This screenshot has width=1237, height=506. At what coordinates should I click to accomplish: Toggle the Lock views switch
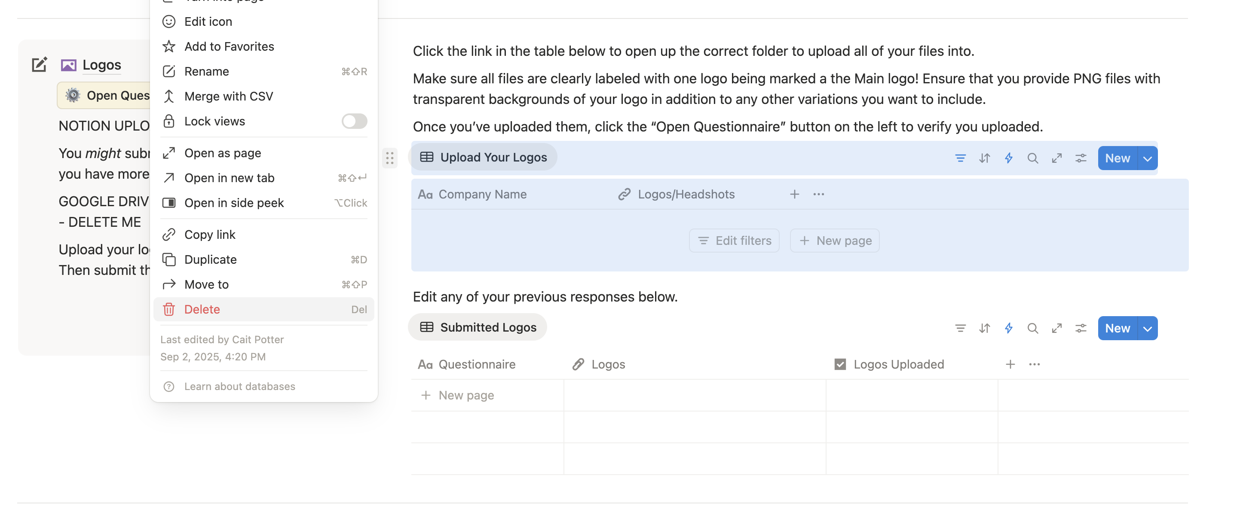tap(354, 121)
